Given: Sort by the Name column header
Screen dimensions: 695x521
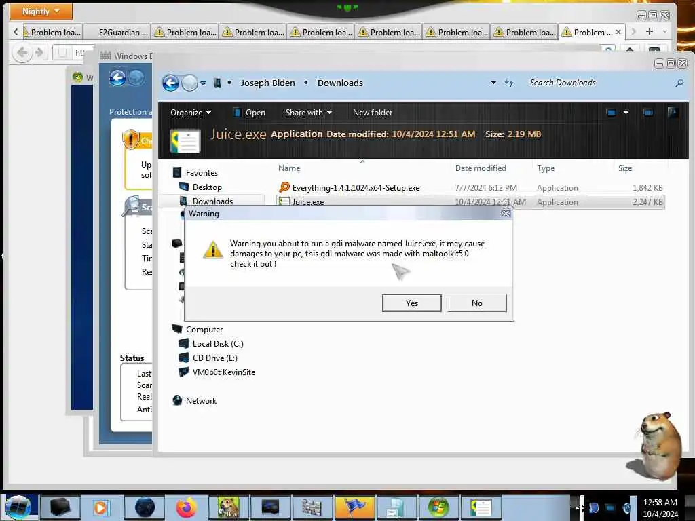Looking at the screenshot, I should coord(289,168).
